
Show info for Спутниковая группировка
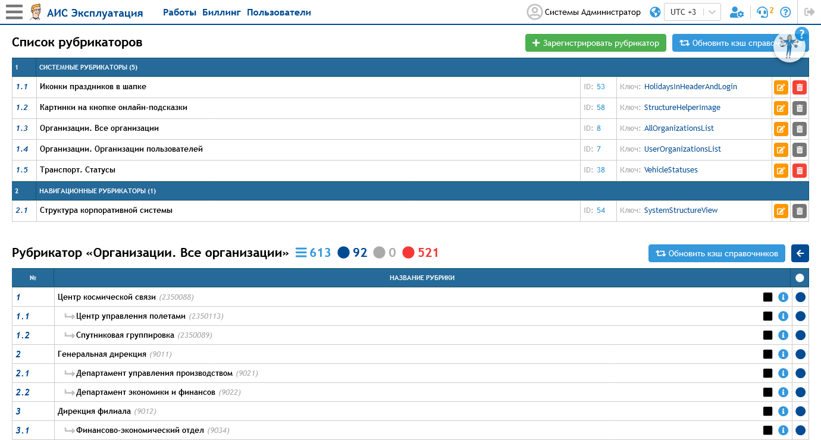(x=783, y=335)
